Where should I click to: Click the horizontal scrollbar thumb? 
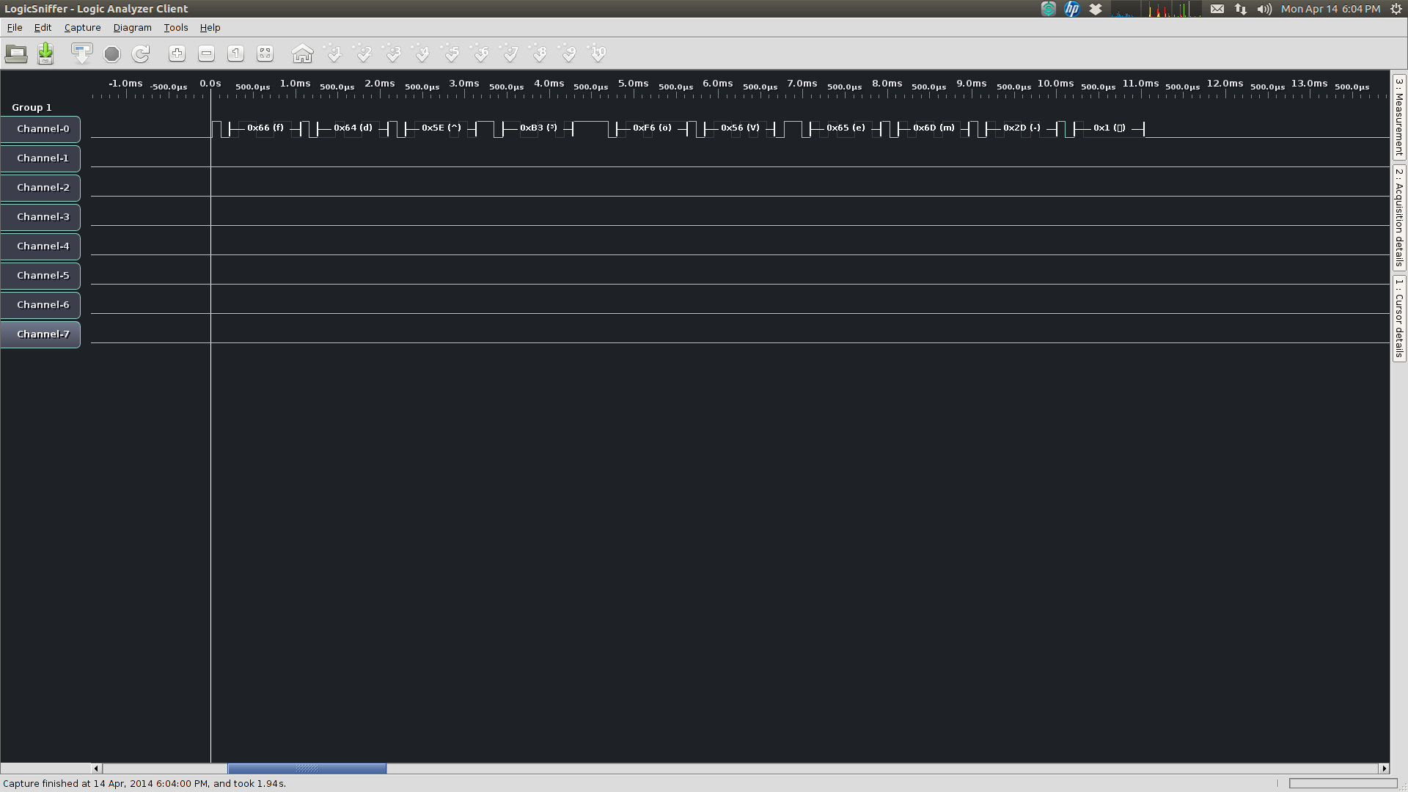pyautogui.click(x=307, y=769)
